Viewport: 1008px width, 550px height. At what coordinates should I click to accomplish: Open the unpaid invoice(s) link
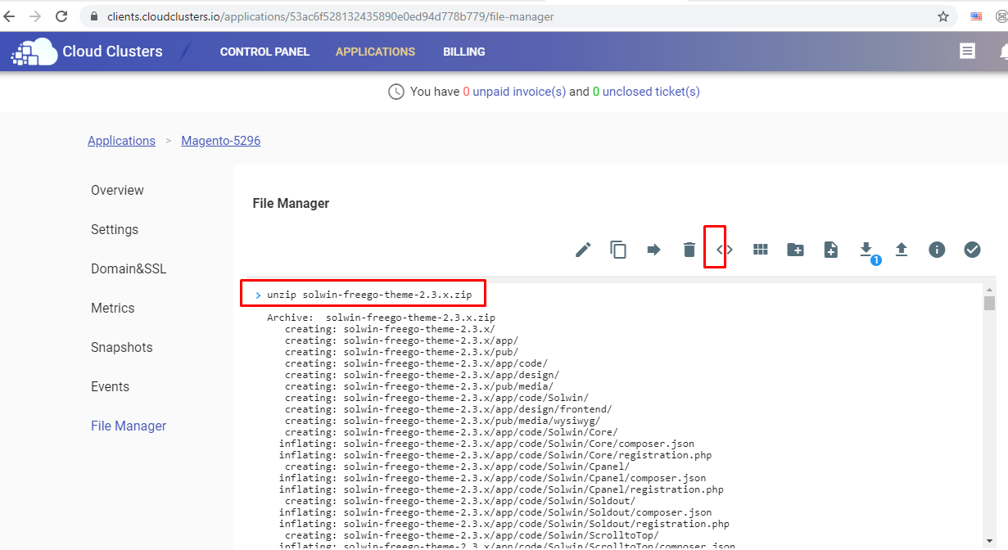tap(519, 92)
